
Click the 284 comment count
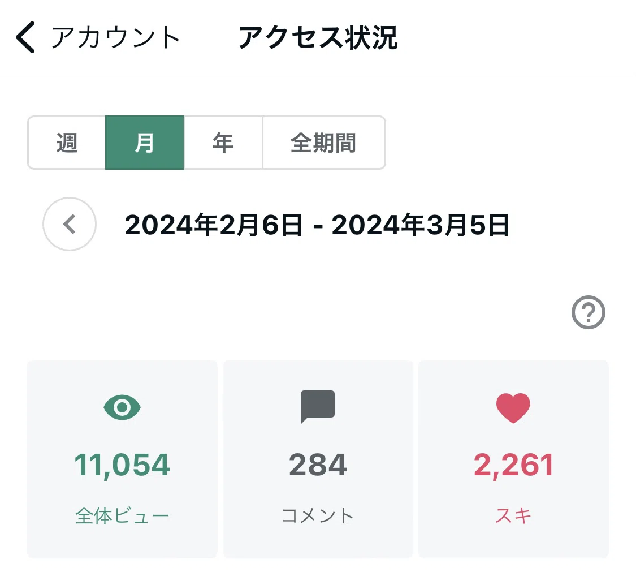[x=318, y=465]
